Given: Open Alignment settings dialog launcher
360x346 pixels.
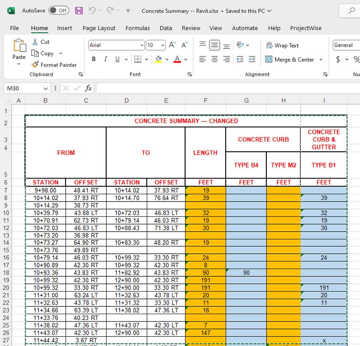Looking at the screenshot, I should 325,74.
